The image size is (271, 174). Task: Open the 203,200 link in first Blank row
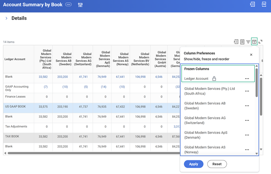63,77
